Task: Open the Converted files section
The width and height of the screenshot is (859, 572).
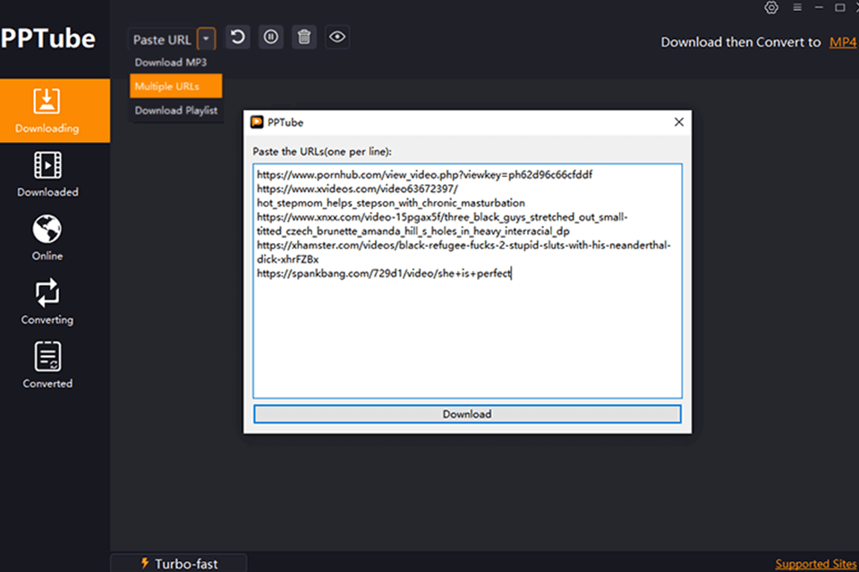Action: point(47,365)
